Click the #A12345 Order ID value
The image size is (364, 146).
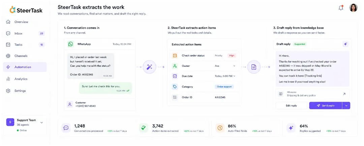point(220,97)
